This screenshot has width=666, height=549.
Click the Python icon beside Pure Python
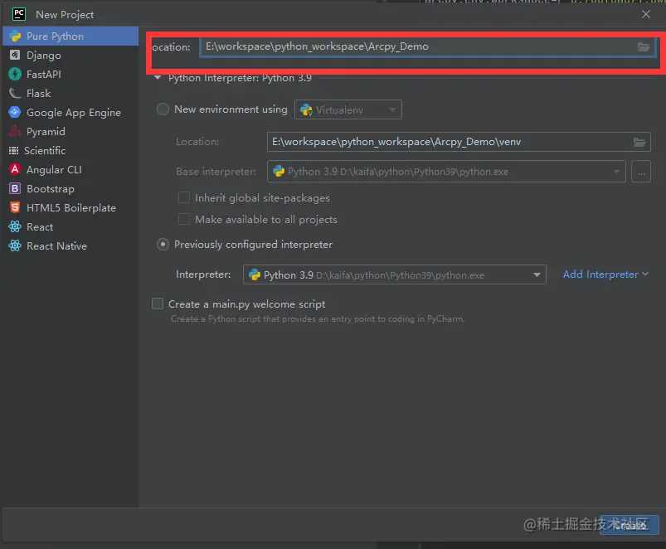coord(15,36)
